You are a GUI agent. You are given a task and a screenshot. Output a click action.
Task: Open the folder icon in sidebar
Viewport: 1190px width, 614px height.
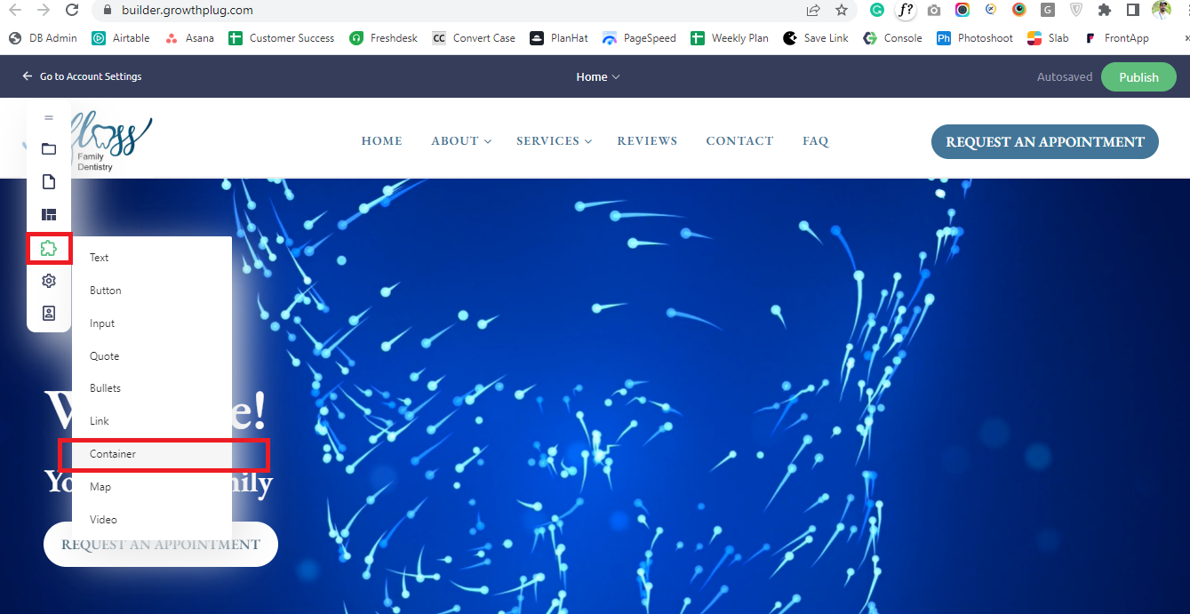tap(49, 148)
